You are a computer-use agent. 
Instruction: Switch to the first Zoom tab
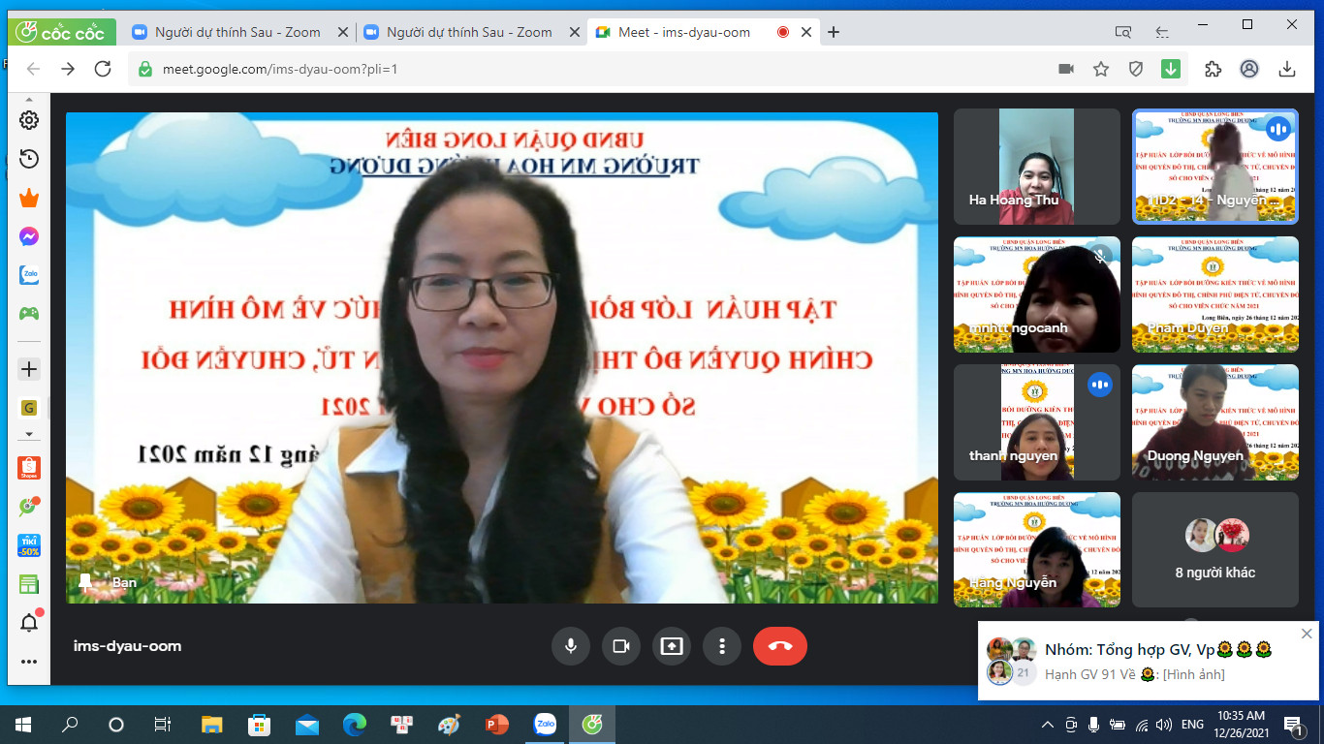point(236,32)
